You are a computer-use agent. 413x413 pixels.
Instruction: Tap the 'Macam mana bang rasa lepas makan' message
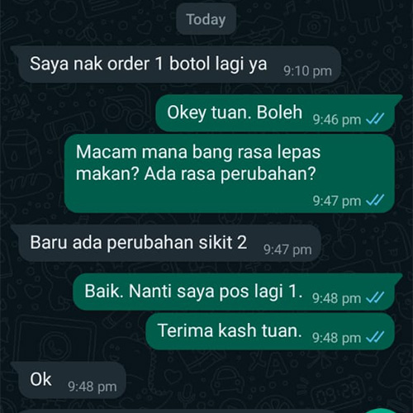[x=230, y=173]
